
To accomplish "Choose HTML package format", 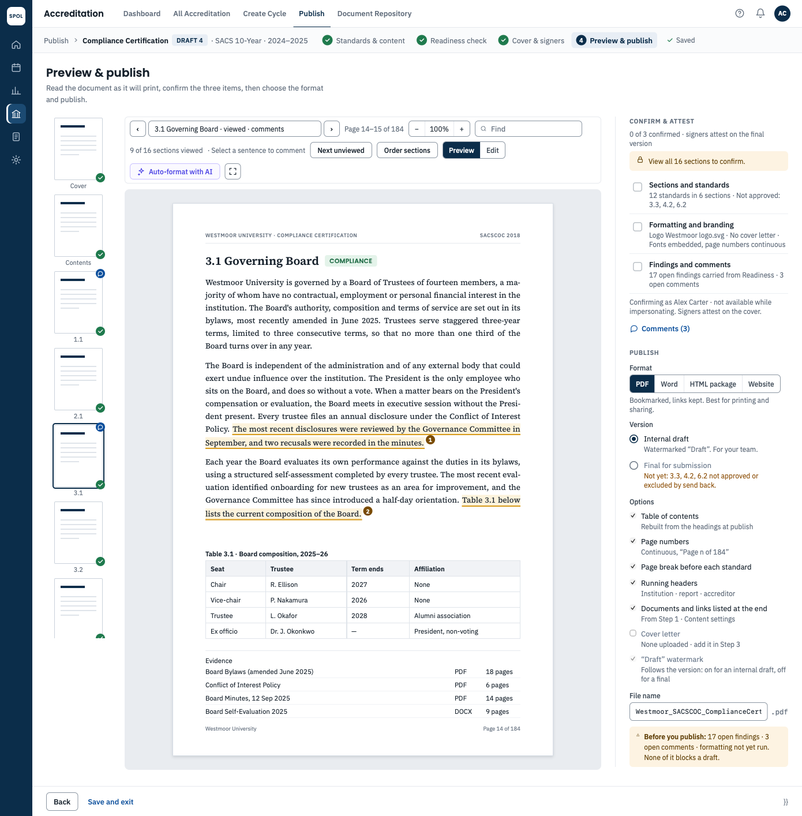I will pos(713,384).
